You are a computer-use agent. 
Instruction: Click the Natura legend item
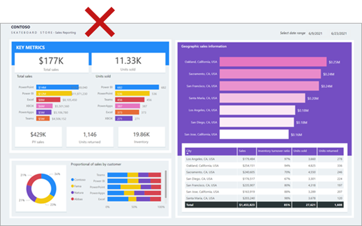click(77, 193)
